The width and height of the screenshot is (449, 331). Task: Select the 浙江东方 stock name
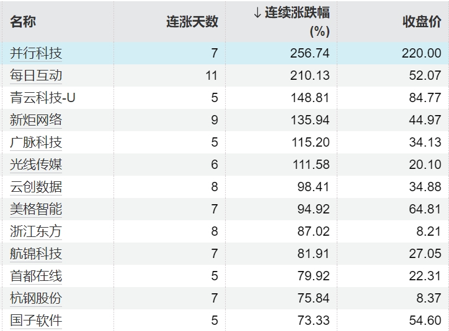click(x=36, y=232)
